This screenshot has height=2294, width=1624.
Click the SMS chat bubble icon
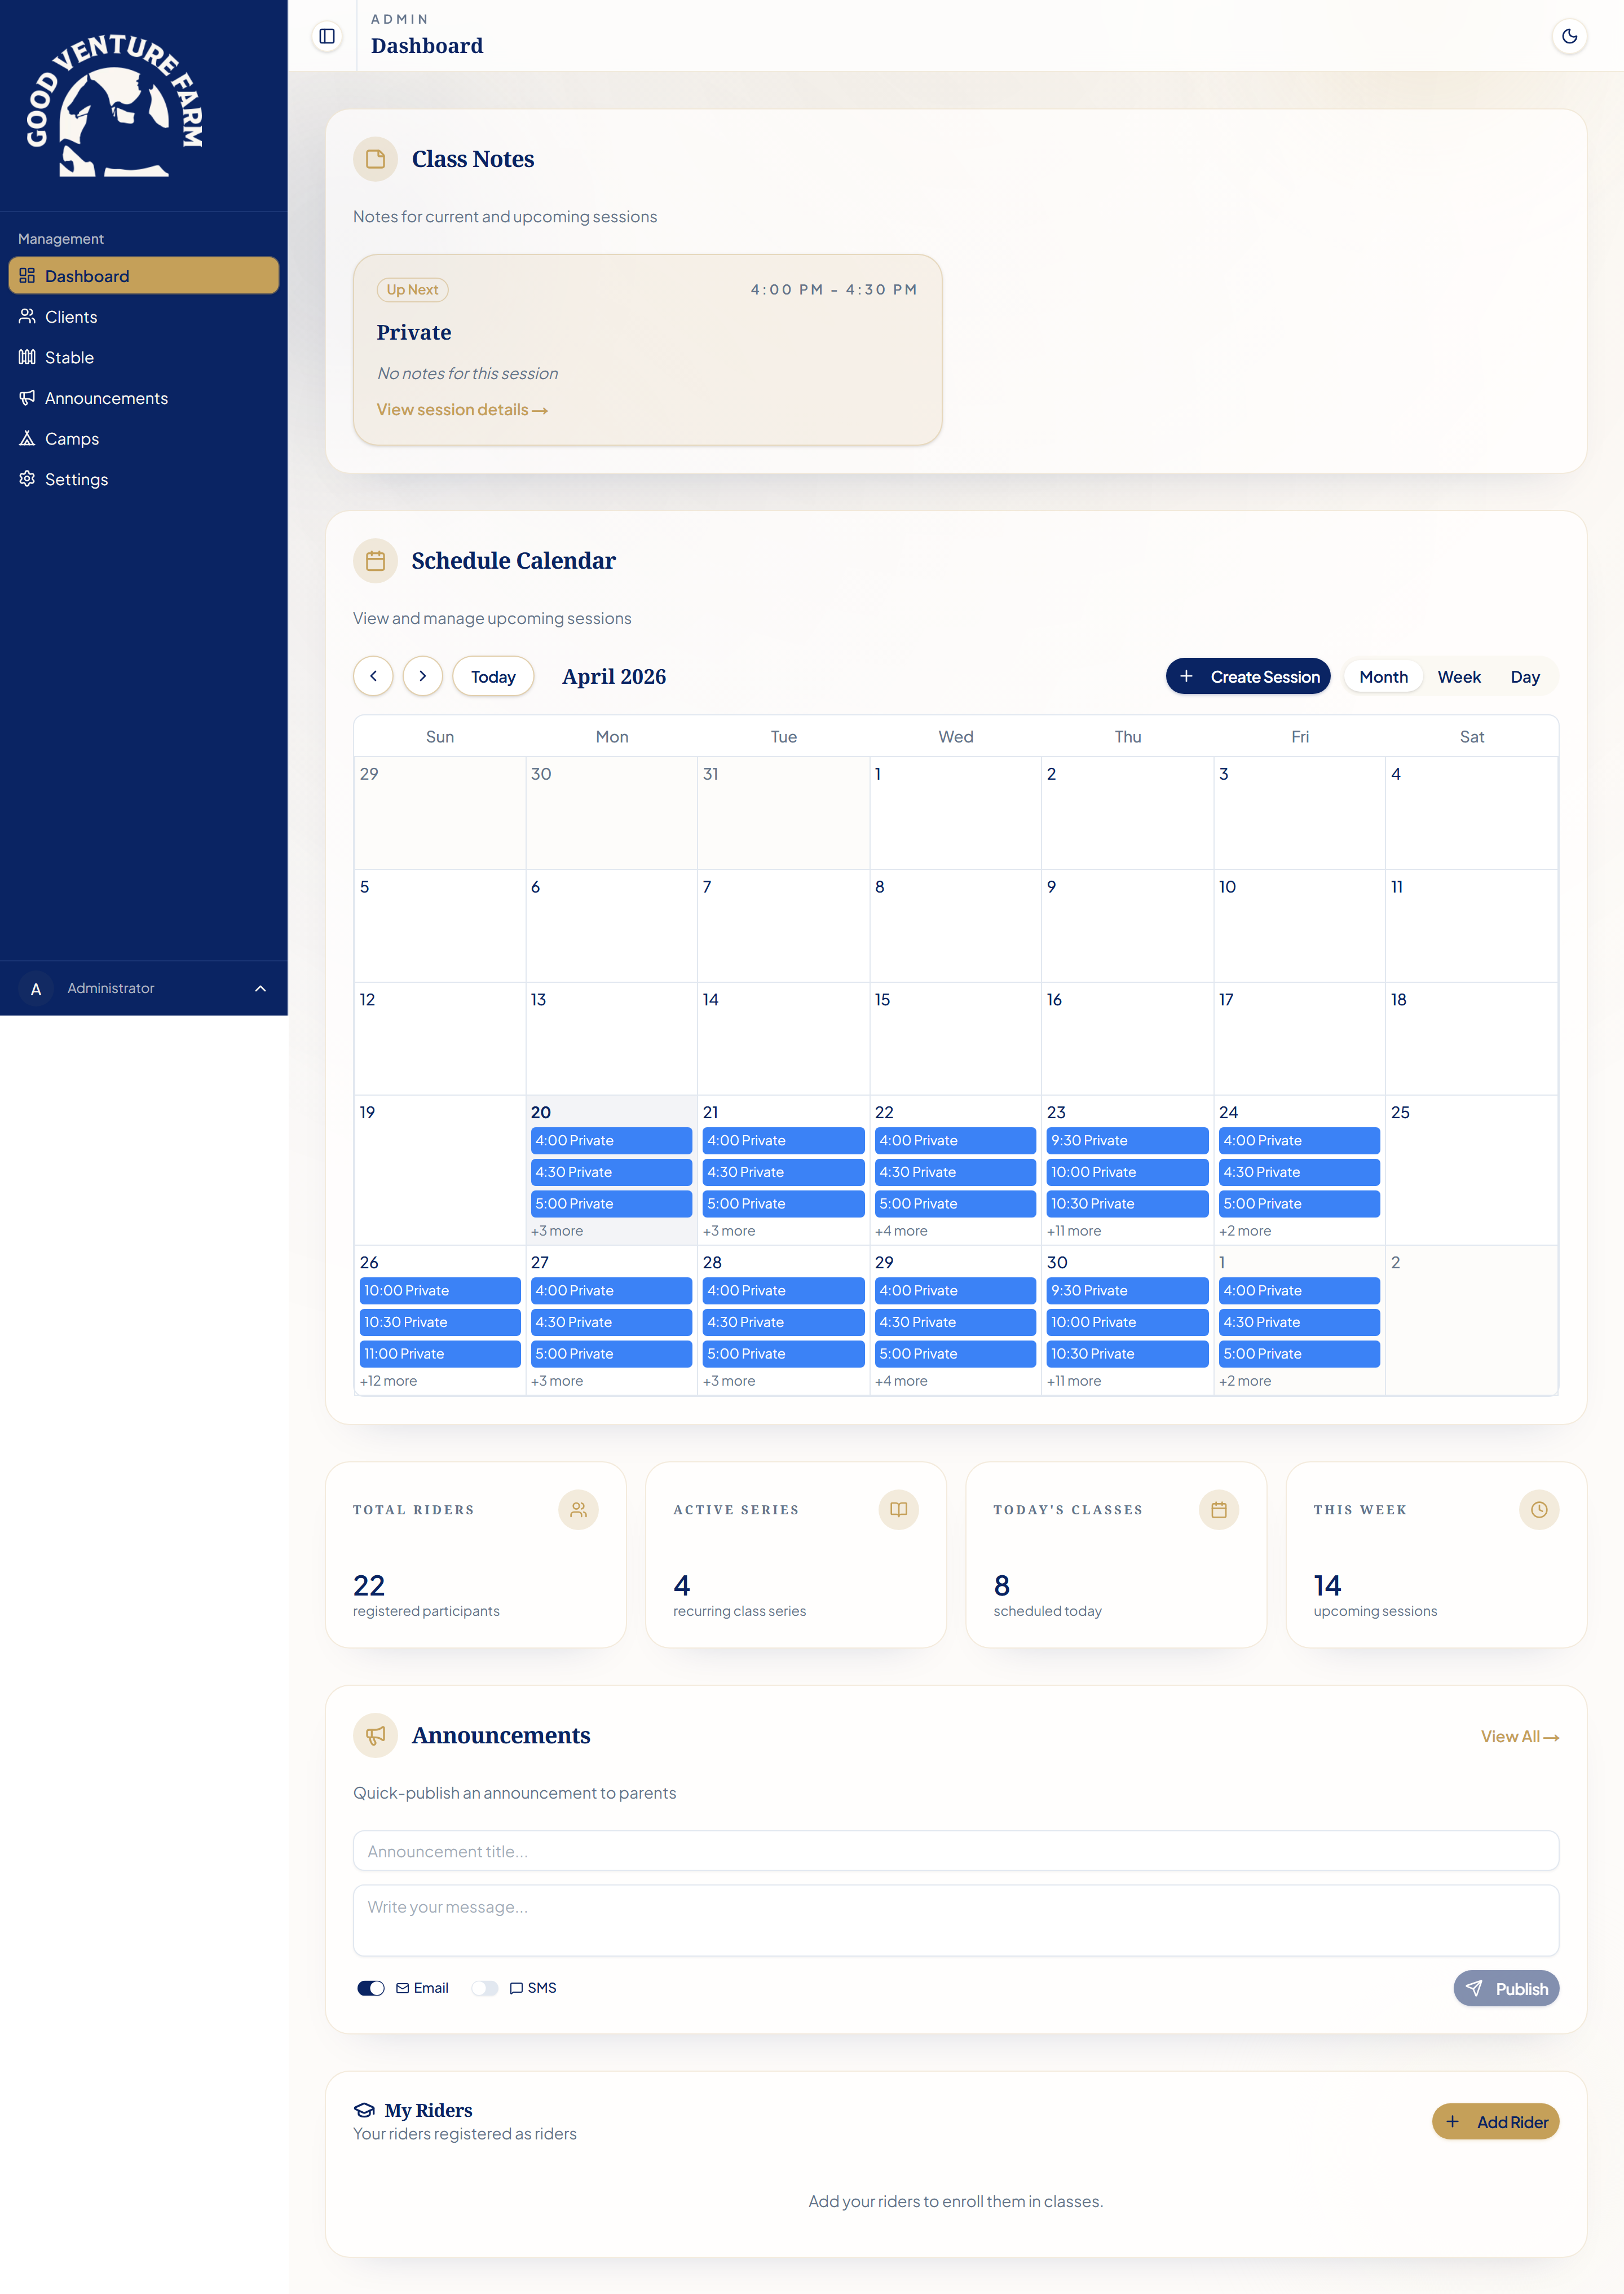pyautogui.click(x=516, y=1988)
